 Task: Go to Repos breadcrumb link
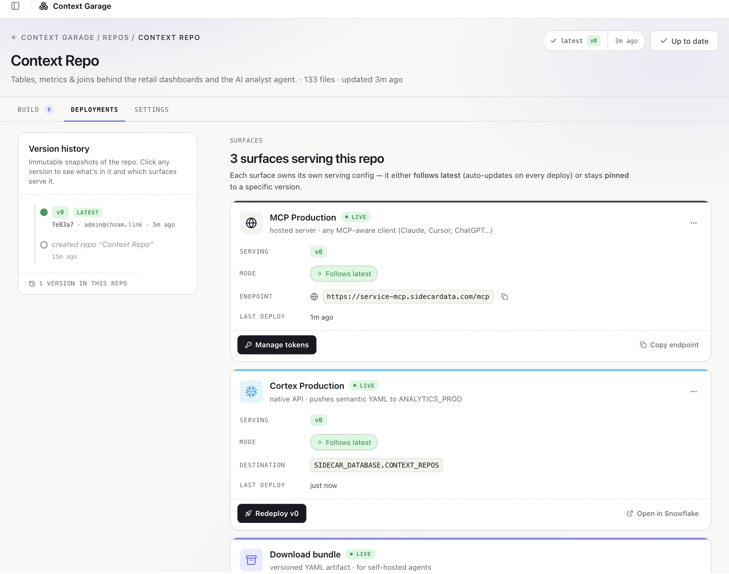click(x=116, y=37)
